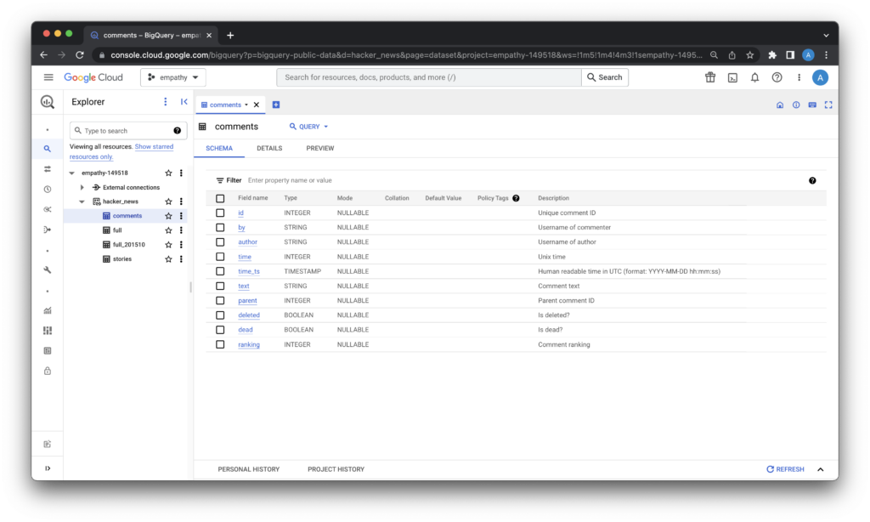Select the time_ts field checkbox
The width and height of the screenshot is (870, 522).
(x=220, y=271)
